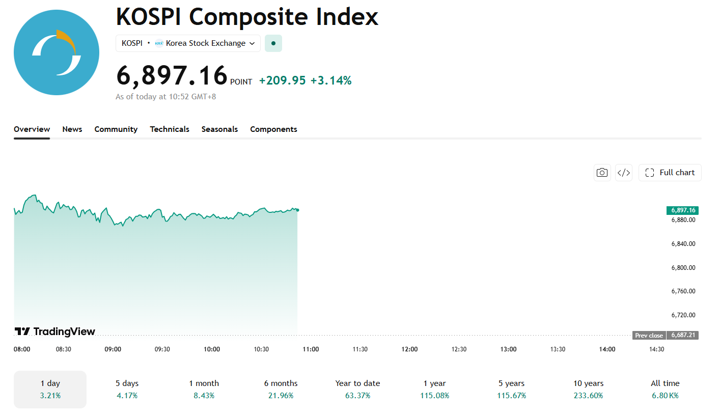Screen dimensions: 720x414
Task: Click the KOSPI index logo
Action: pyautogui.click(x=57, y=52)
